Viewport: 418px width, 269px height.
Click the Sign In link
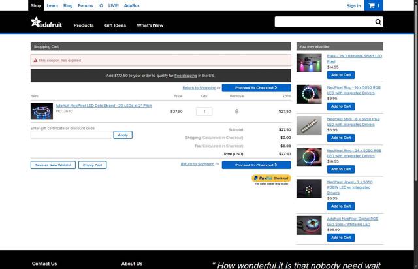(353, 6)
